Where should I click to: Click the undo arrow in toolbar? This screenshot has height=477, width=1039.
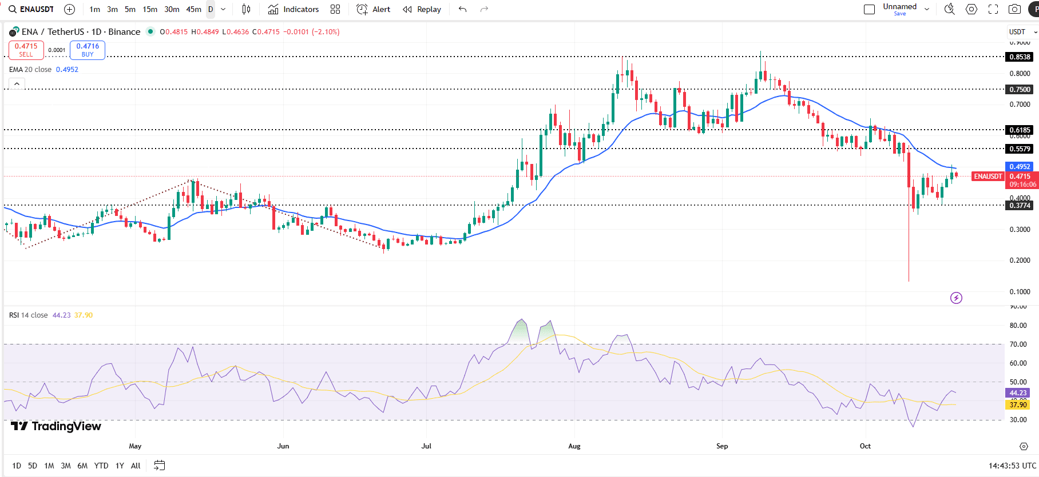click(462, 9)
